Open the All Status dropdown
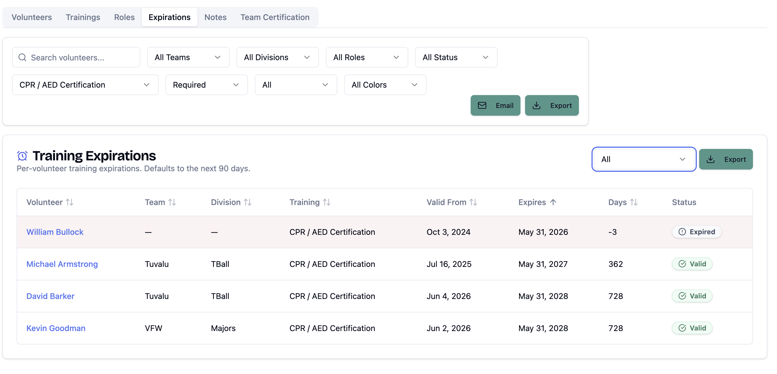Image resolution: width=777 pixels, height=374 pixels. 456,57
